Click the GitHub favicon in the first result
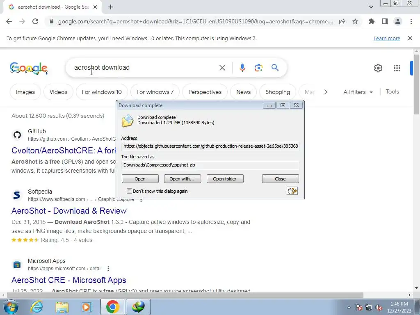This screenshot has height=315, width=420. click(17, 135)
